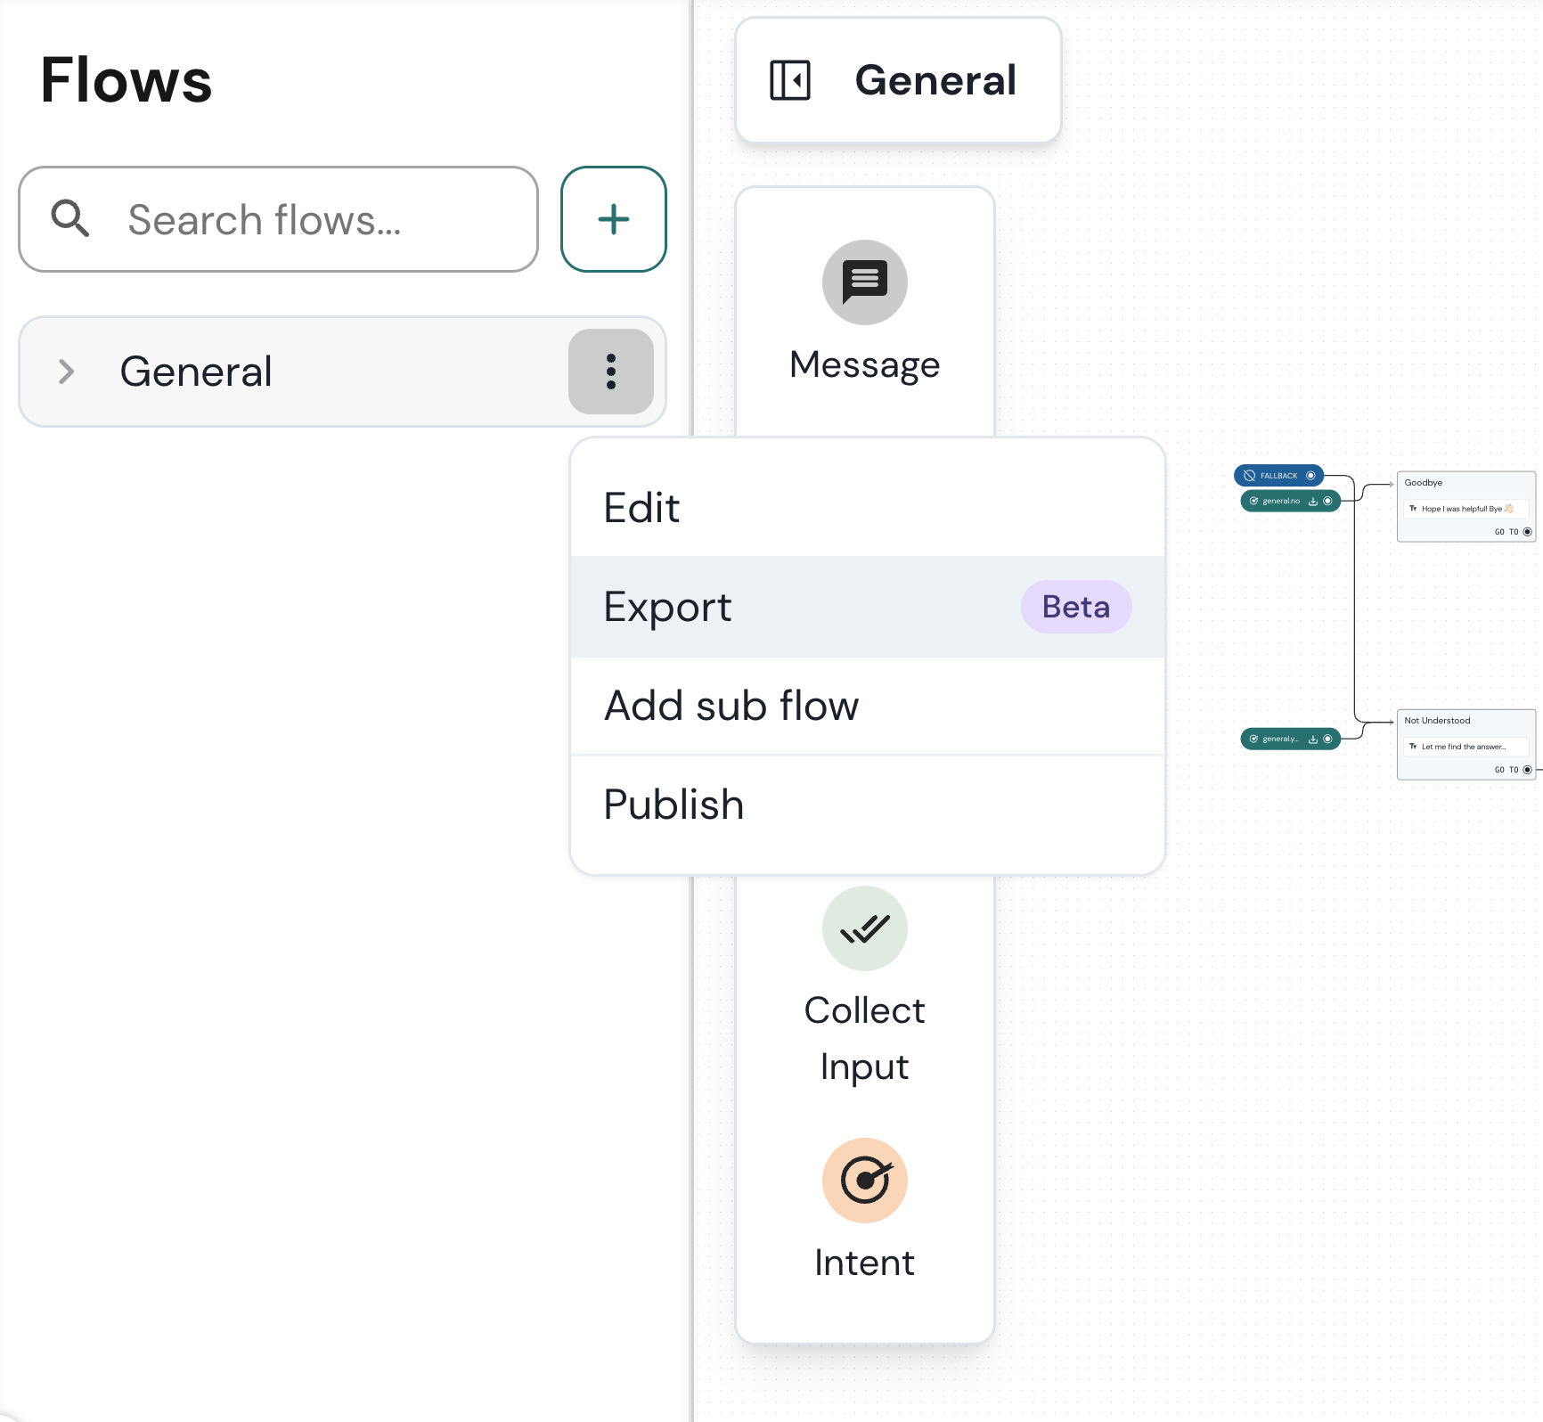Collapse the sidebar using the panel icon
This screenshot has height=1422, width=1543.
pos(790,80)
